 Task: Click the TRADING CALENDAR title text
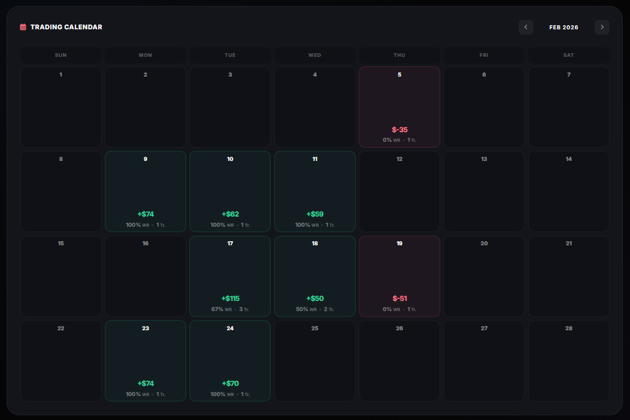(67, 27)
